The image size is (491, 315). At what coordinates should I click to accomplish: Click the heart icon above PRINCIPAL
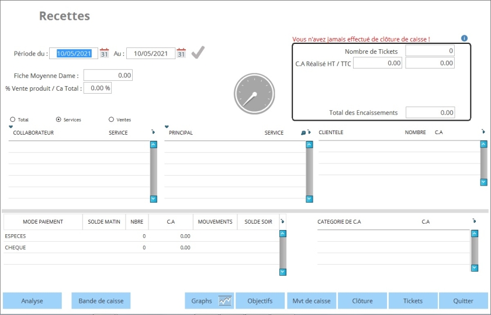(x=167, y=126)
